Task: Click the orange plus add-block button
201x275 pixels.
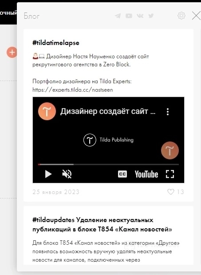Action: (12, 52)
